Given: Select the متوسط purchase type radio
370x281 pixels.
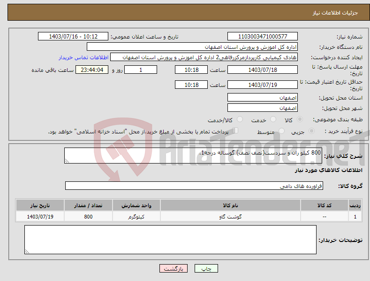Looking at the screenshot, I should coord(281,131).
